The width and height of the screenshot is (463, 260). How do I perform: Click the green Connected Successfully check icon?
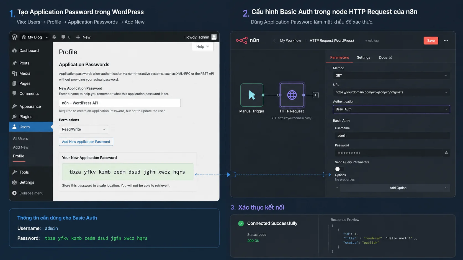pos(241,223)
